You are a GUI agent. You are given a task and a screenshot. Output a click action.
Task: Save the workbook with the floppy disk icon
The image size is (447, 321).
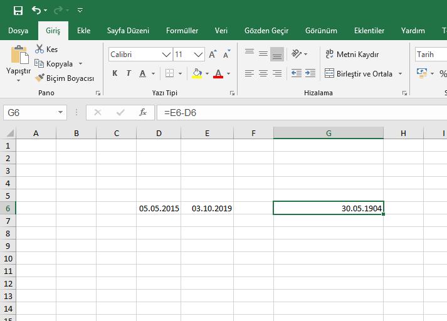coord(18,11)
